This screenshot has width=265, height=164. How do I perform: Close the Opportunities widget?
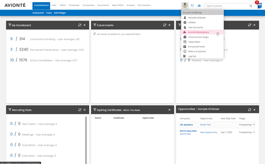pyautogui.click(x=254, y=110)
